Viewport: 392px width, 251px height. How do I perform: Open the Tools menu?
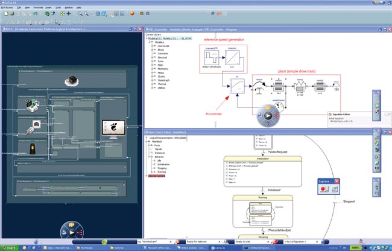58,8
